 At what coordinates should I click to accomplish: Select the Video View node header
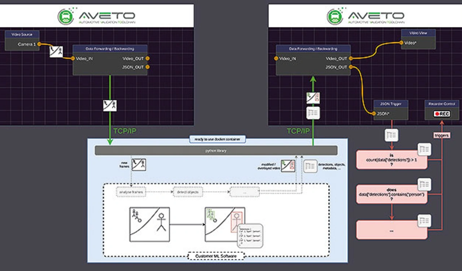[x=418, y=33]
